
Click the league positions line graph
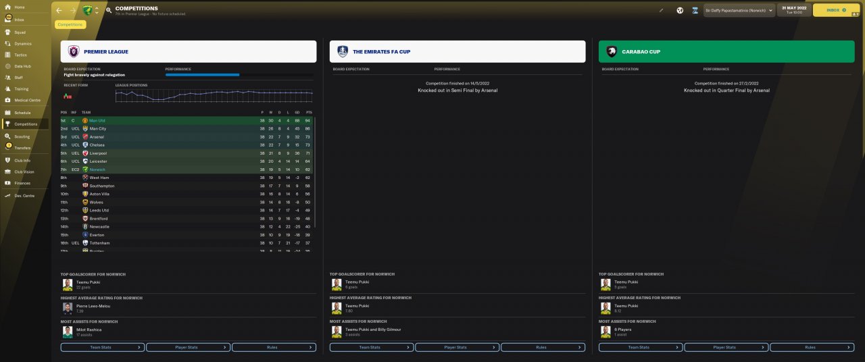214,95
